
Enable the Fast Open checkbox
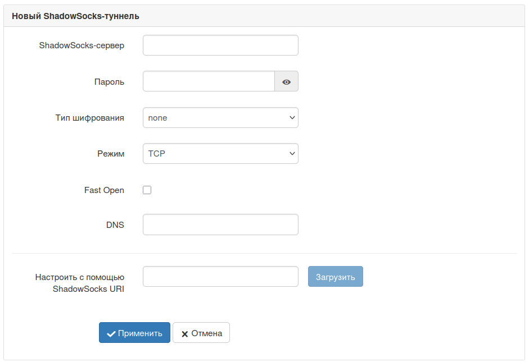147,190
